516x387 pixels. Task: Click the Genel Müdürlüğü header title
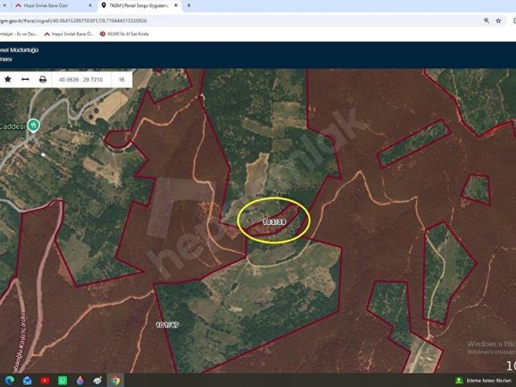point(19,50)
